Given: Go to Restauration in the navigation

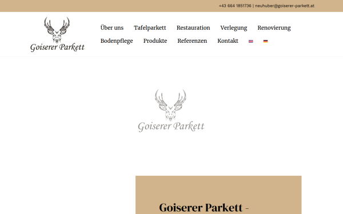Looking at the screenshot, I should tap(193, 28).
